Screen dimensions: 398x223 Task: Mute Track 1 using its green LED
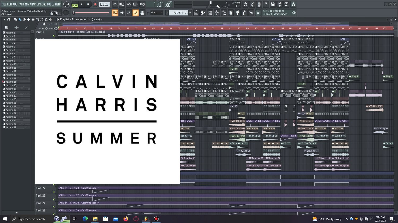coord(54,36)
